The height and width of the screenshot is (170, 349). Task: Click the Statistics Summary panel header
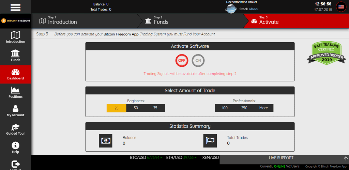pos(190,126)
